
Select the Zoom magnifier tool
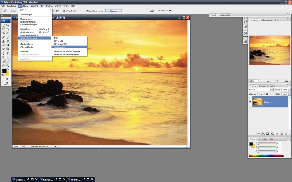(x=8, y=66)
